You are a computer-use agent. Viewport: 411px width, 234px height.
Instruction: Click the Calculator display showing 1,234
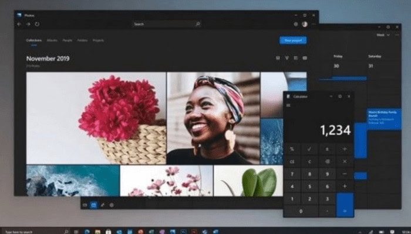click(335, 130)
